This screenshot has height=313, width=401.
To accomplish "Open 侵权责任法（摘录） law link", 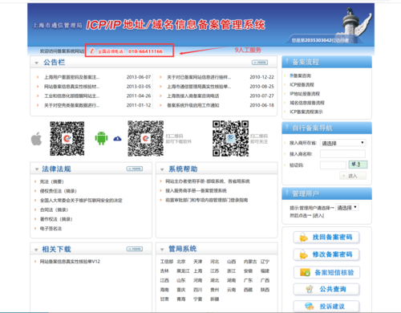I will click(x=59, y=191).
